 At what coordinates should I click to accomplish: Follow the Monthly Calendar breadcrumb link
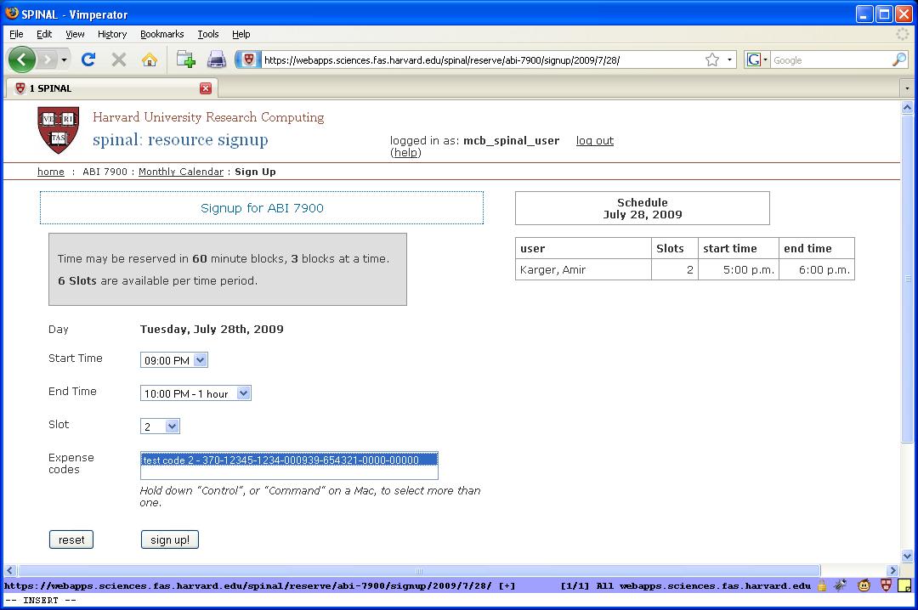180,172
